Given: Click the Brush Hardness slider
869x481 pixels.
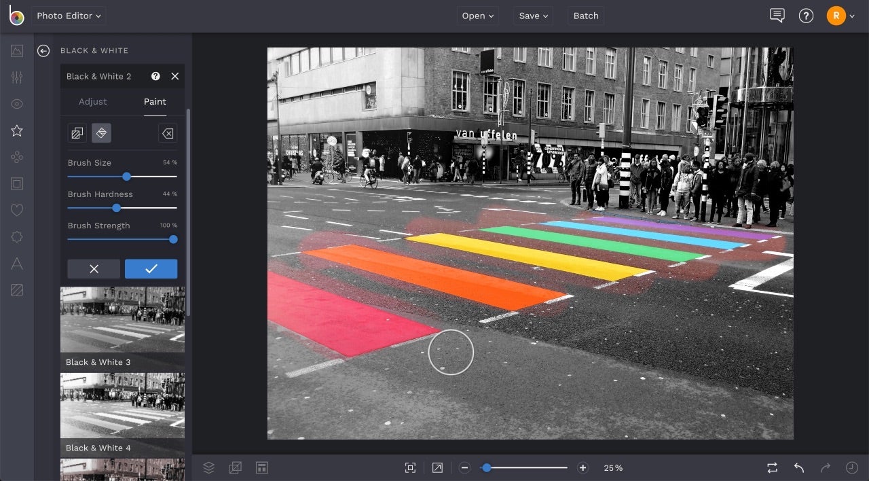Looking at the screenshot, I should pyautogui.click(x=116, y=208).
